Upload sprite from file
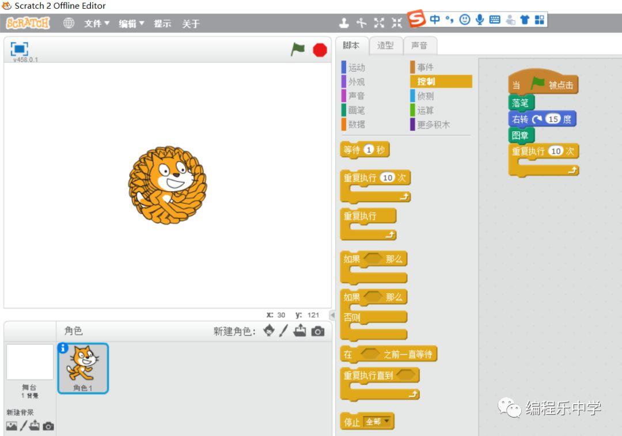 click(x=300, y=331)
